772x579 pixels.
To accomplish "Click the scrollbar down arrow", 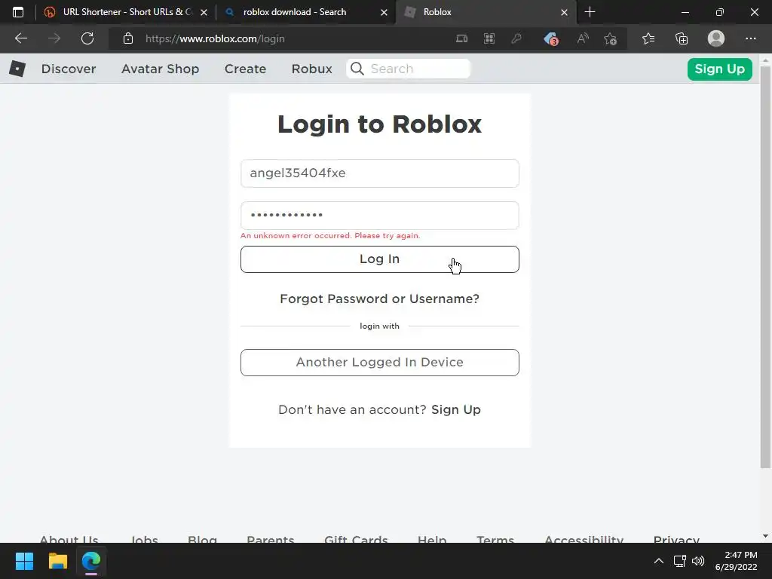I will pos(765,536).
